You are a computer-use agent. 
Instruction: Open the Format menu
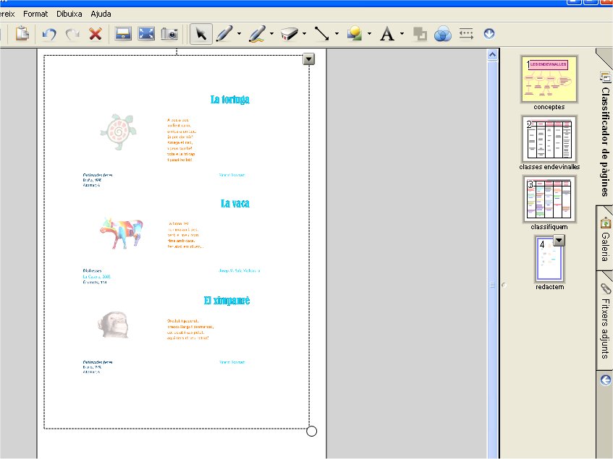click(35, 14)
